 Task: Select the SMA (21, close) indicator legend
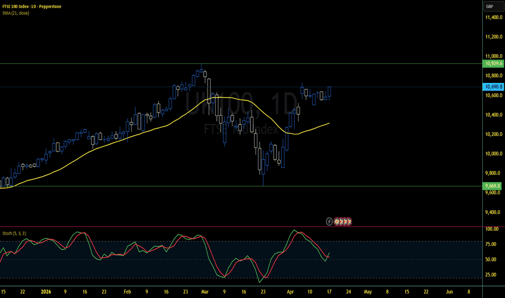click(x=16, y=13)
